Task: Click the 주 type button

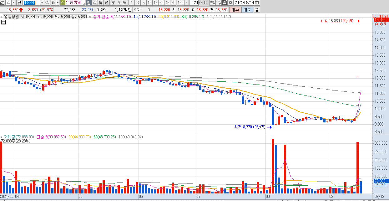Action: tap(9, 3)
